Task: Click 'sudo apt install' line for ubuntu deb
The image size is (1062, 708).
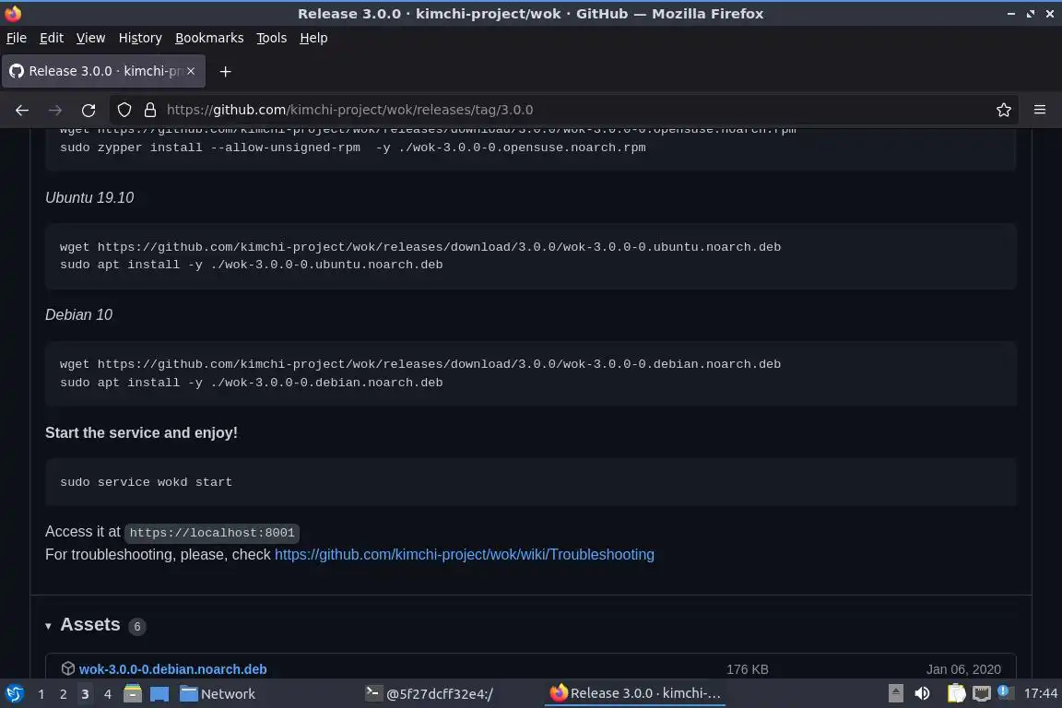Action: [252, 265]
